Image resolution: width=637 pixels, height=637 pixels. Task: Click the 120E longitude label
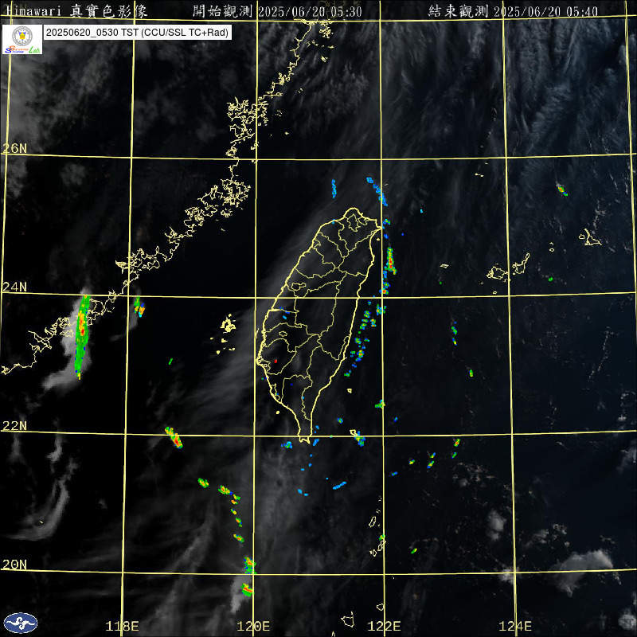pos(253,626)
